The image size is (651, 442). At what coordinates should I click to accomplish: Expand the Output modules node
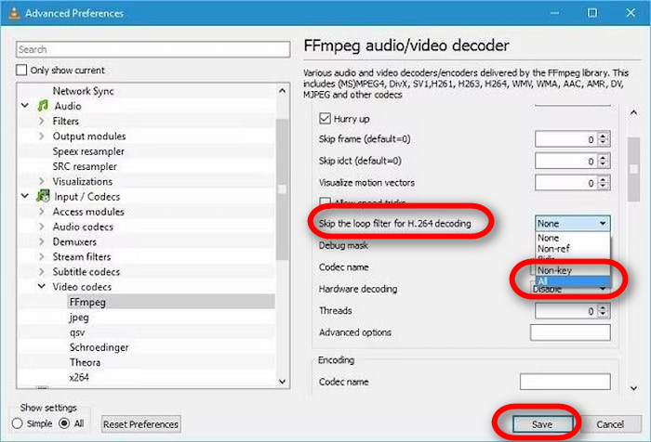tap(42, 136)
